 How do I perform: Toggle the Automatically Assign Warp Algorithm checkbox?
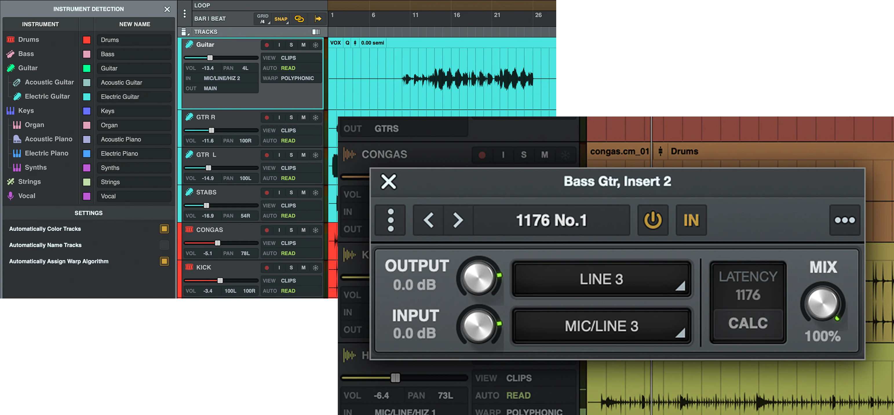(164, 261)
